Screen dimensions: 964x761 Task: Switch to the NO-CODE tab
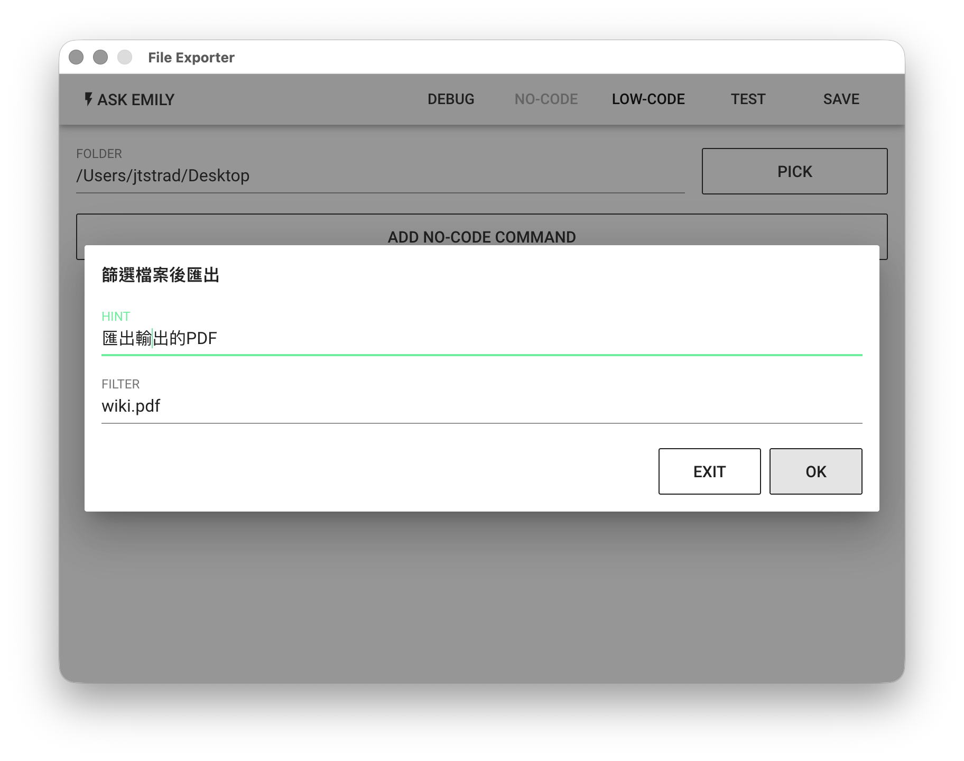(x=546, y=99)
